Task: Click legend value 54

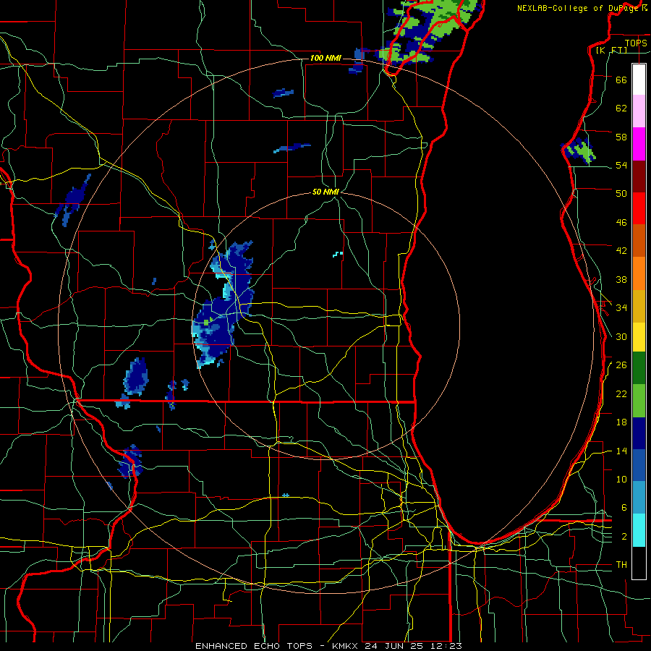Action: (621, 165)
